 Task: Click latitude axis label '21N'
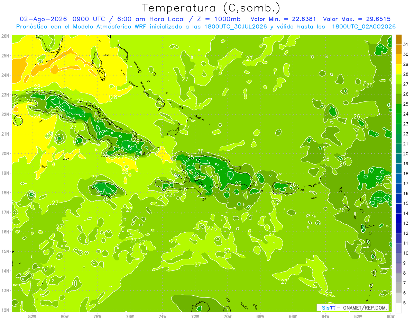coord(5,134)
